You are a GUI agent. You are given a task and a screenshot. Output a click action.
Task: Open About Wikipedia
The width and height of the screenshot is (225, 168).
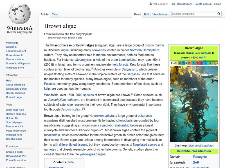point(15,85)
